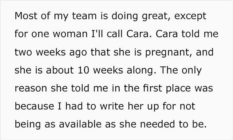This screenshot has width=233, height=140.
Task: Click the word "place" in the paragraph
Action: pos(178,88)
